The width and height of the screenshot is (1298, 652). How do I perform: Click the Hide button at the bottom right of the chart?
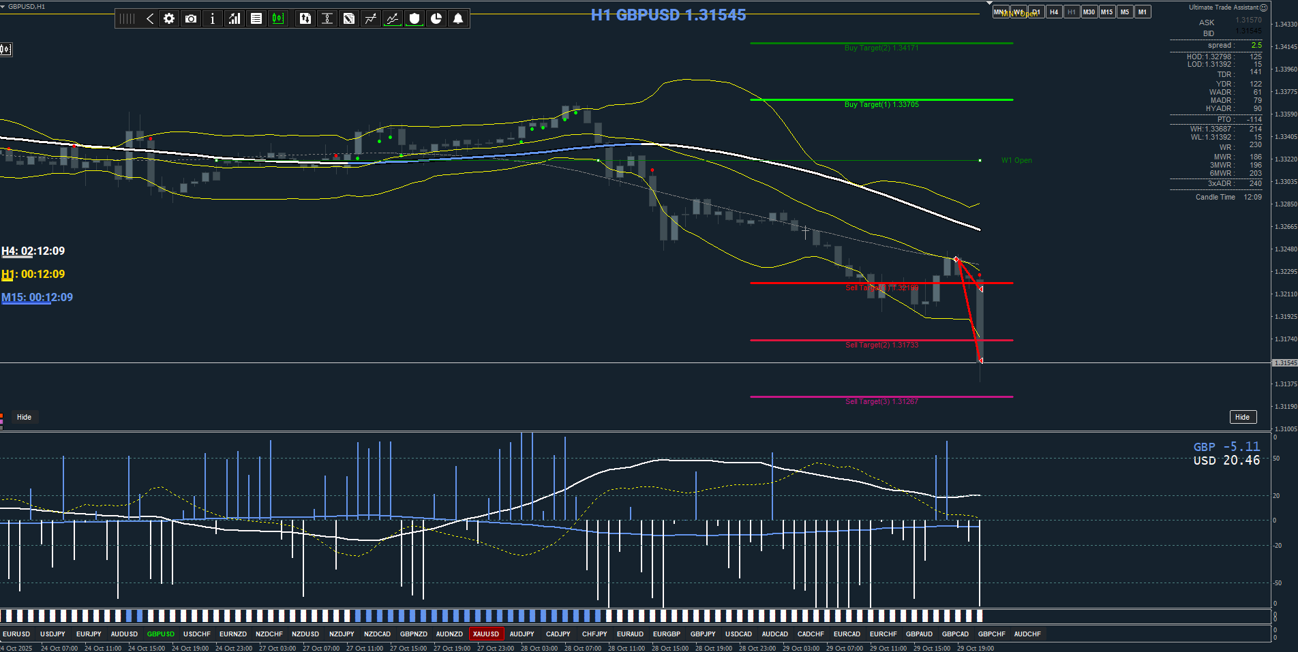(1243, 417)
